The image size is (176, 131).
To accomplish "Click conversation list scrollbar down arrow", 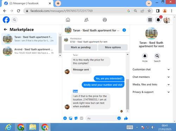I will click(x=60, y=55).
